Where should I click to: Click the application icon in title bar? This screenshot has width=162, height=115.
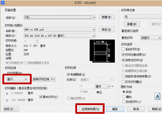(x=3, y=3)
